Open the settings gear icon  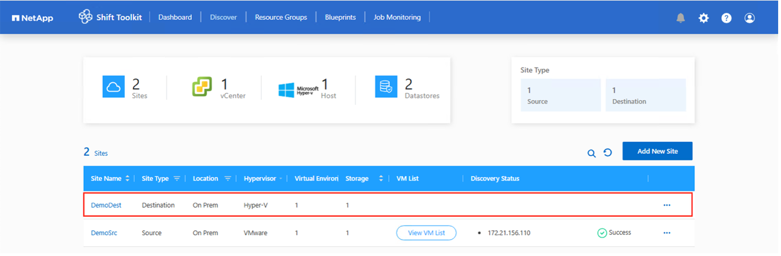click(703, 18)
